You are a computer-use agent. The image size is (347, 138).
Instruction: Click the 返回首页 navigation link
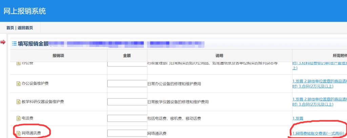click(x=25, y=28)
